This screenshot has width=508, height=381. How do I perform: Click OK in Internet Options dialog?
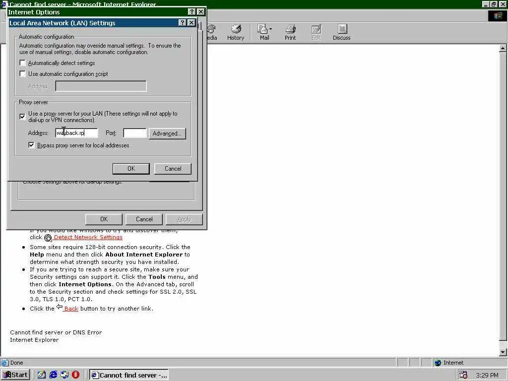pos(104,219)
